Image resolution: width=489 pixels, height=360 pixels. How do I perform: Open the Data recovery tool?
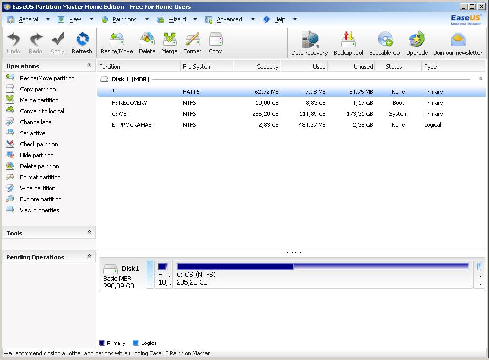pyautogui.click(x=309, y=43)
